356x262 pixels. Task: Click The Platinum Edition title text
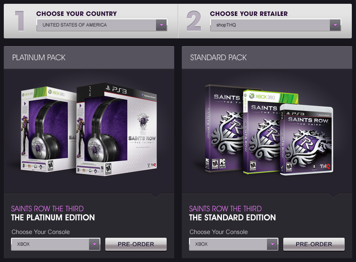(x=53, y=217)
